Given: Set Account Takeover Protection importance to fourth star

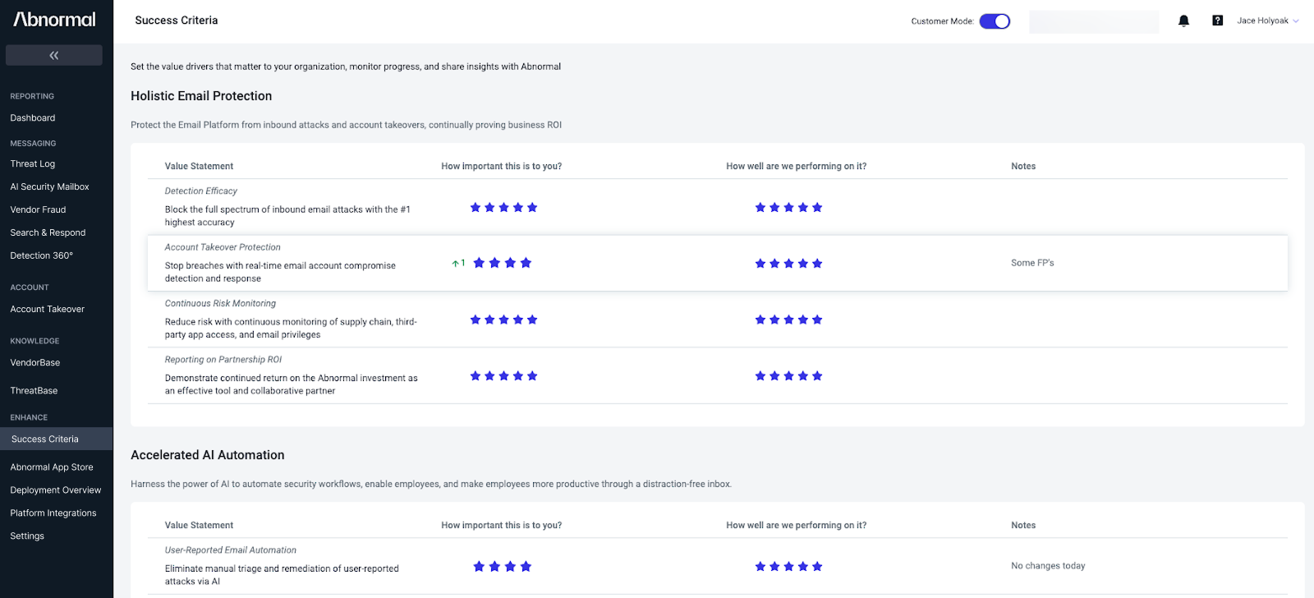Looking at the screenshot, I should click(x=526, y=263).
